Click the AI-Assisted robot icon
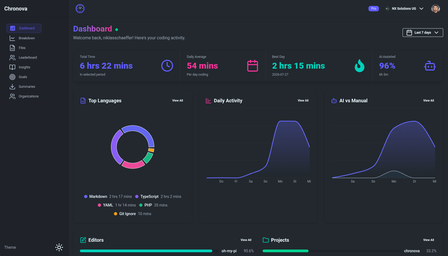 coord(430,66)
